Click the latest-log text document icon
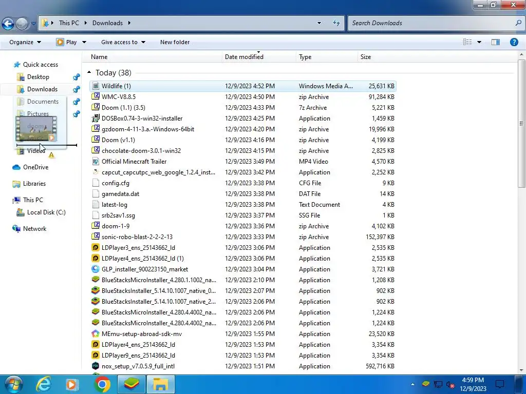This screenshot has width=526, height=394. click(x=96, y=204)
